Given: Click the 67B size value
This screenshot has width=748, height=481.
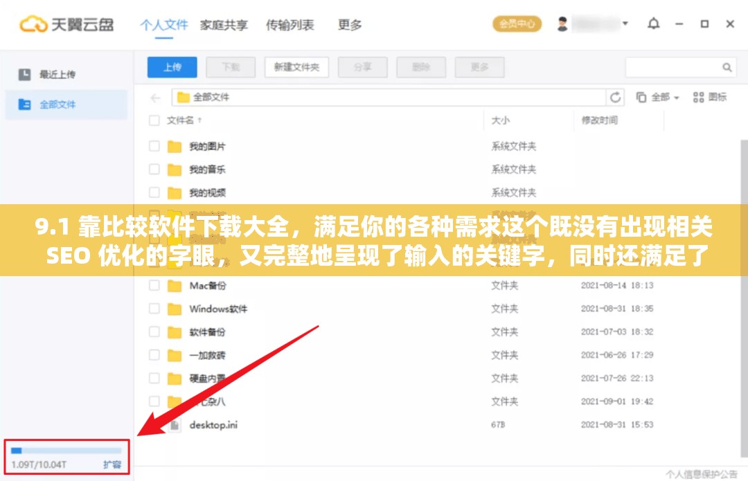Looking at the screenshot, I should tap(498, 425).
